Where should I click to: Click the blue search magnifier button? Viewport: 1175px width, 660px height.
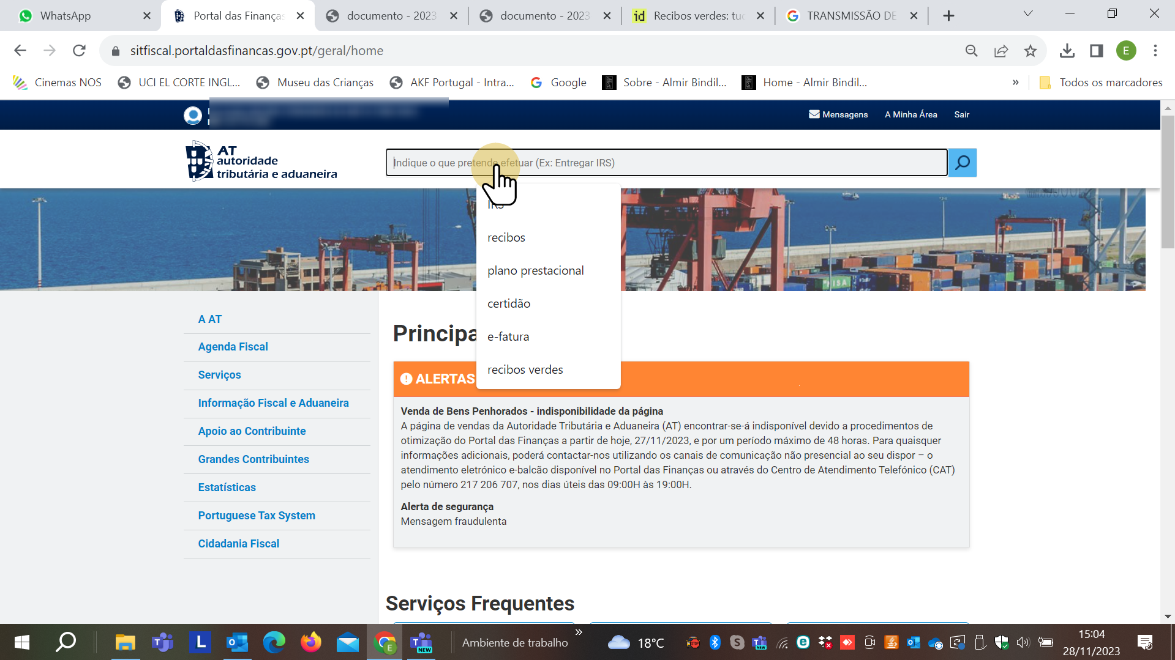pos(962,163)
